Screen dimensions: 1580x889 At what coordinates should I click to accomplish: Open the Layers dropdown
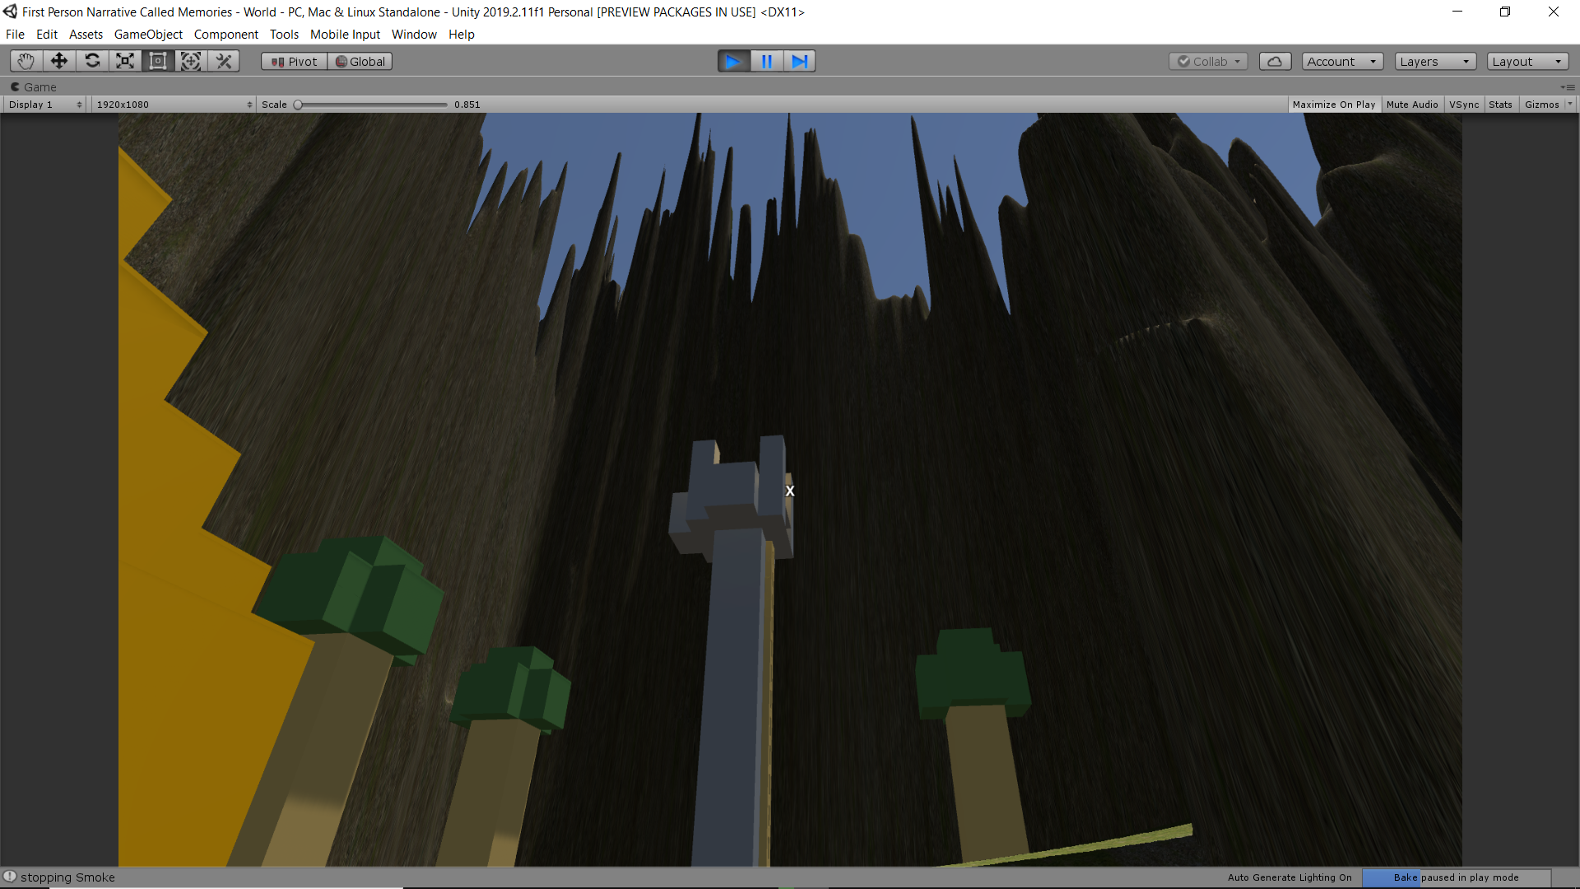[x=1435, y=62]
